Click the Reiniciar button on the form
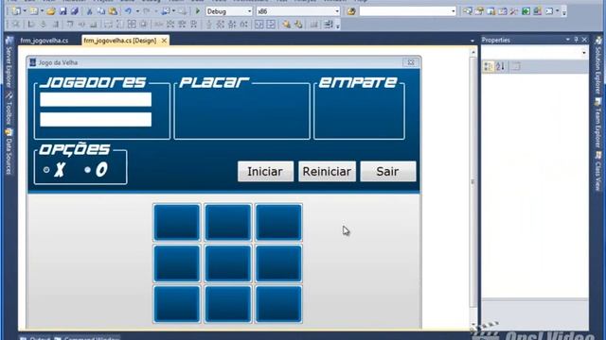606x340 pixels. [x=327, y=172]
